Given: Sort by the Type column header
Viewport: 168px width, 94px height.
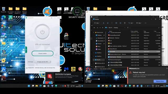Looking at the screenshot, I should tap(145, 31).
